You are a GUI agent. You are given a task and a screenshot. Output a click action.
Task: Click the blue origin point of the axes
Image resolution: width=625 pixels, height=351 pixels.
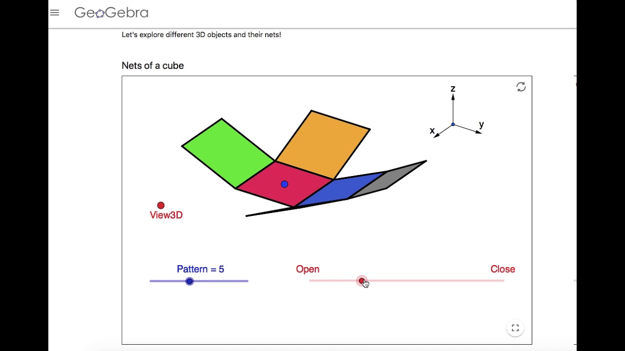[x=453, y=125]
